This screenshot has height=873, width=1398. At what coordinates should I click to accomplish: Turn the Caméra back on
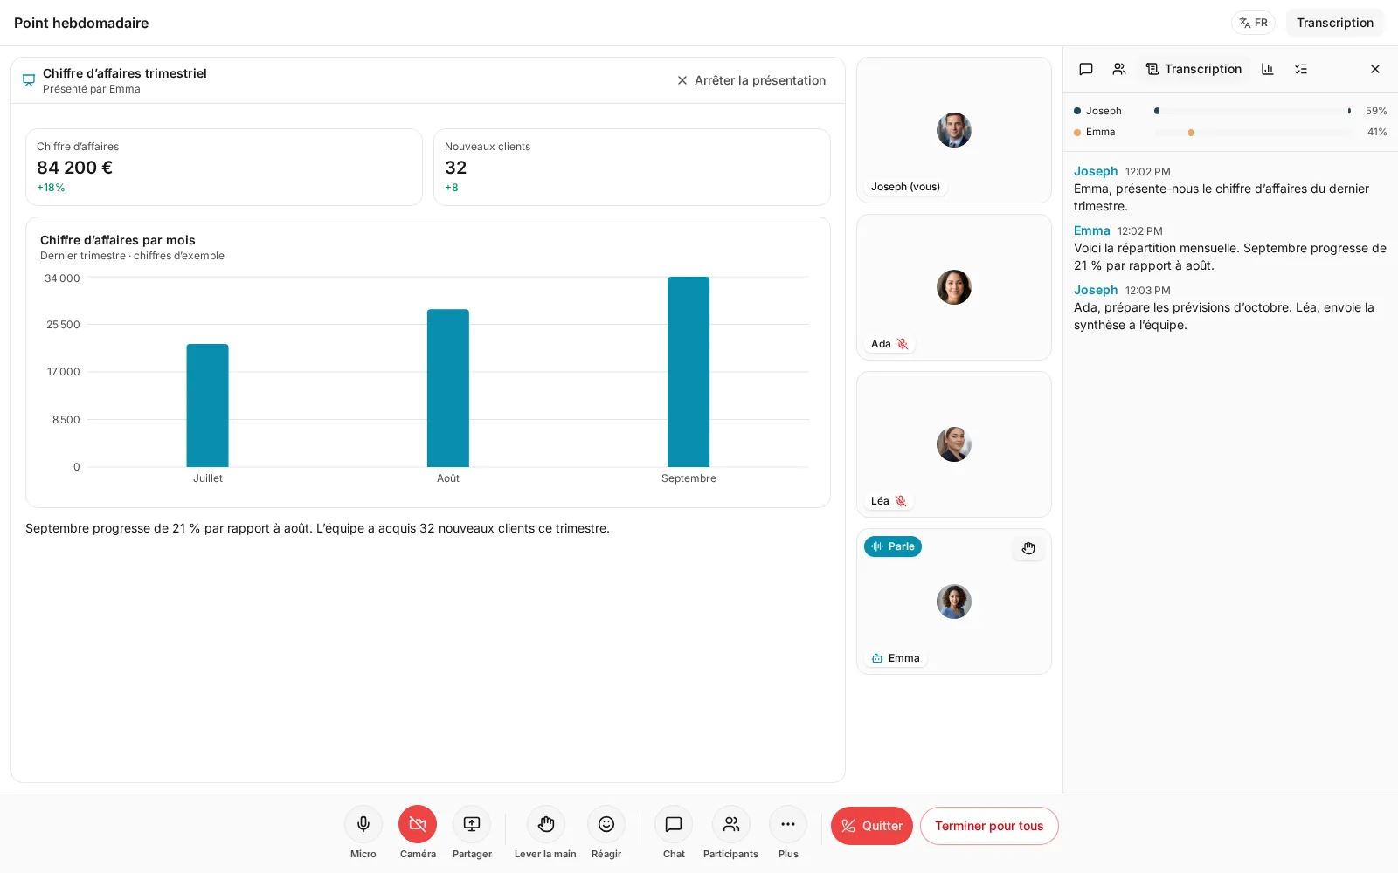(x=418, y=824)
